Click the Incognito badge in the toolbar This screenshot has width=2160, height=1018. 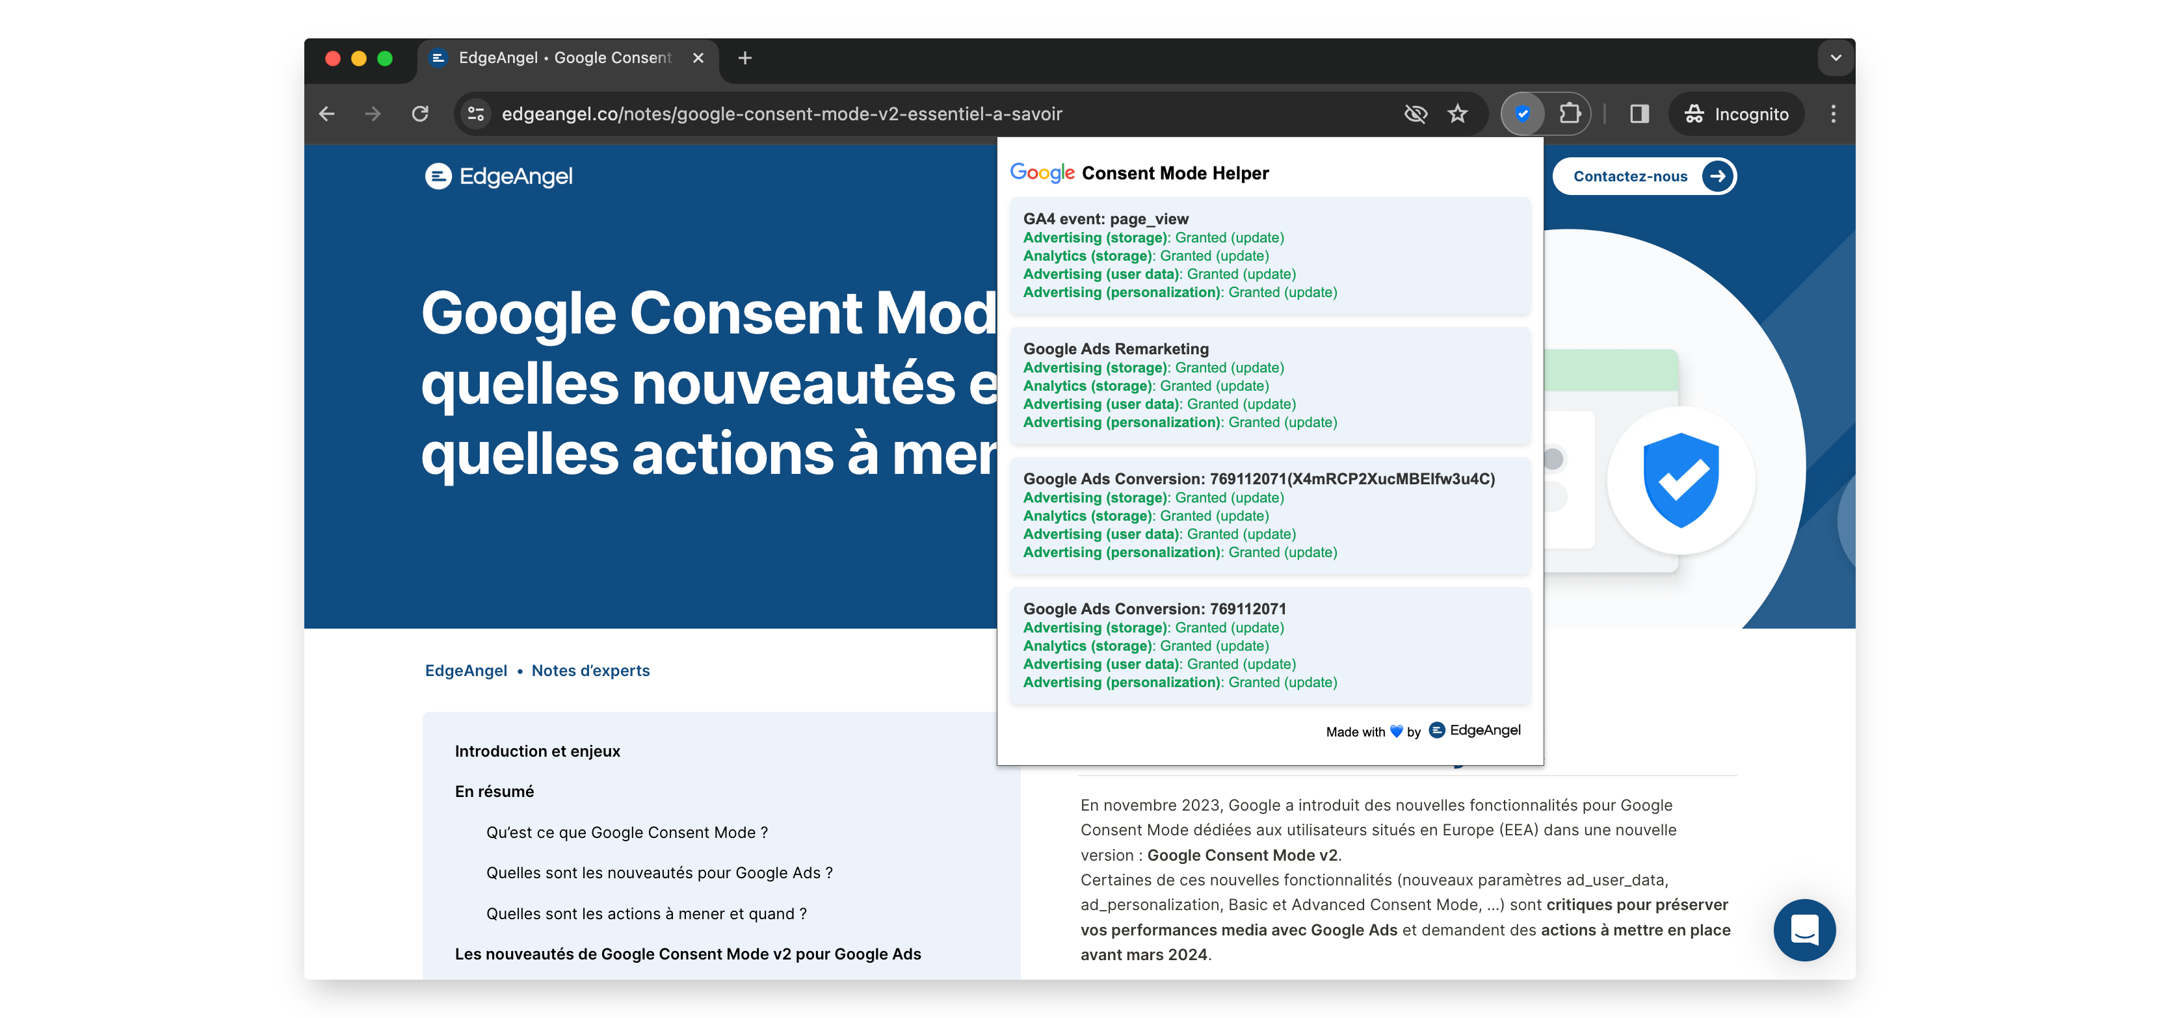pos(1735,114)
